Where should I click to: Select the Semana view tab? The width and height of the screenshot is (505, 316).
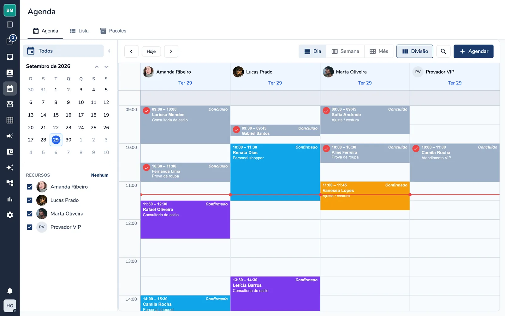pos(345,51)
